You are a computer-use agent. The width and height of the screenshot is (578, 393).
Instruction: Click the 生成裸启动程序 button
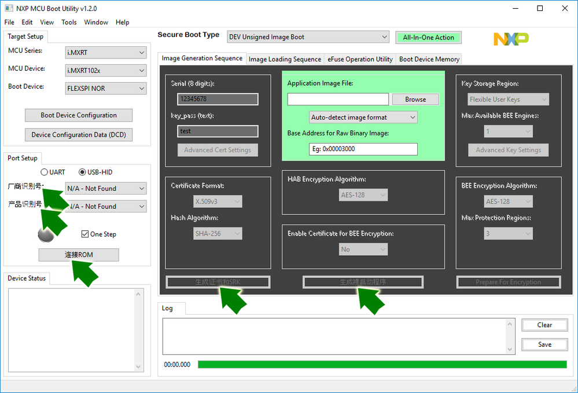click(363, 282)
